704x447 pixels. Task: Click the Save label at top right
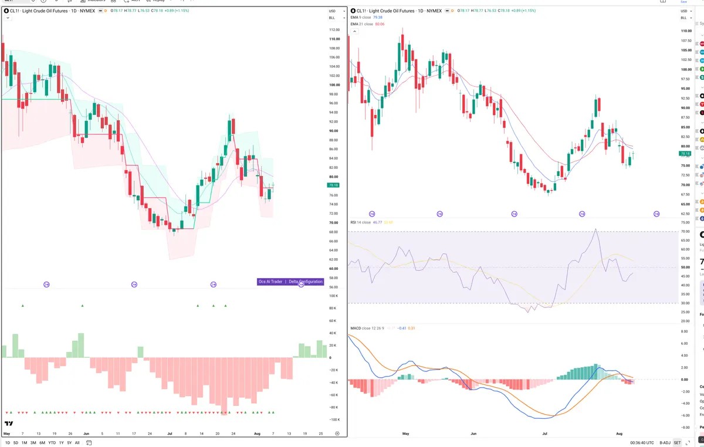pos(683,2)
